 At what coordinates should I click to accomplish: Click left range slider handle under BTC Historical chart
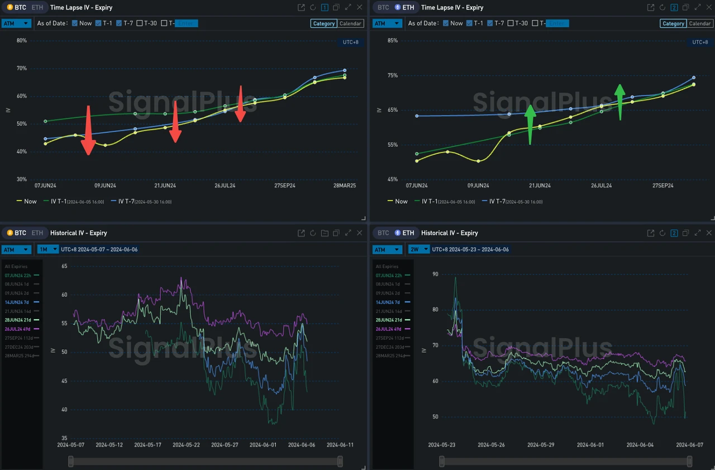coord(71,461)
